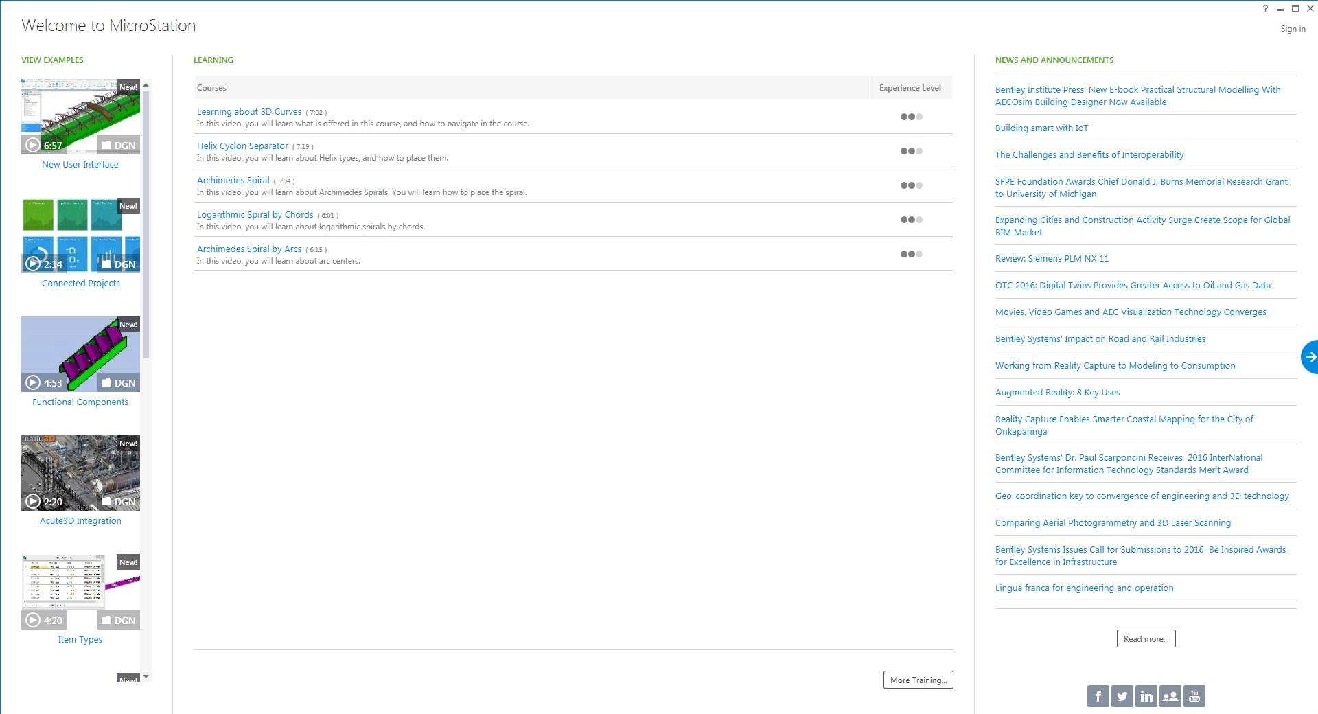
Task: Open SFPE Foundation Awards news item
Action: coord(1142,187)
